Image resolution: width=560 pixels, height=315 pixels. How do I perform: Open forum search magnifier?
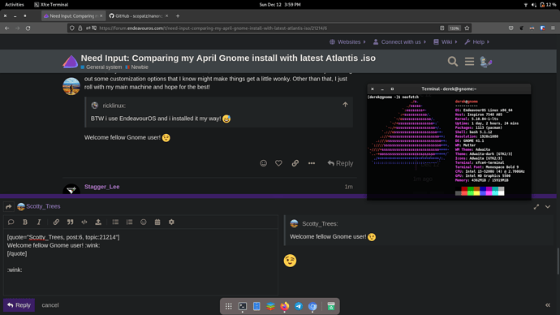coord(453,62)
